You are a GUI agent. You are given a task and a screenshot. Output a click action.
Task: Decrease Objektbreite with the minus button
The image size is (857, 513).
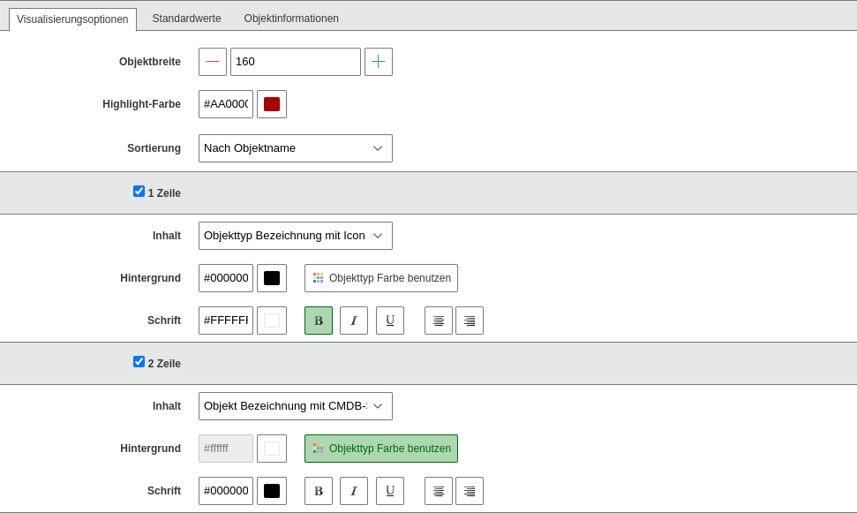point(213,62)
